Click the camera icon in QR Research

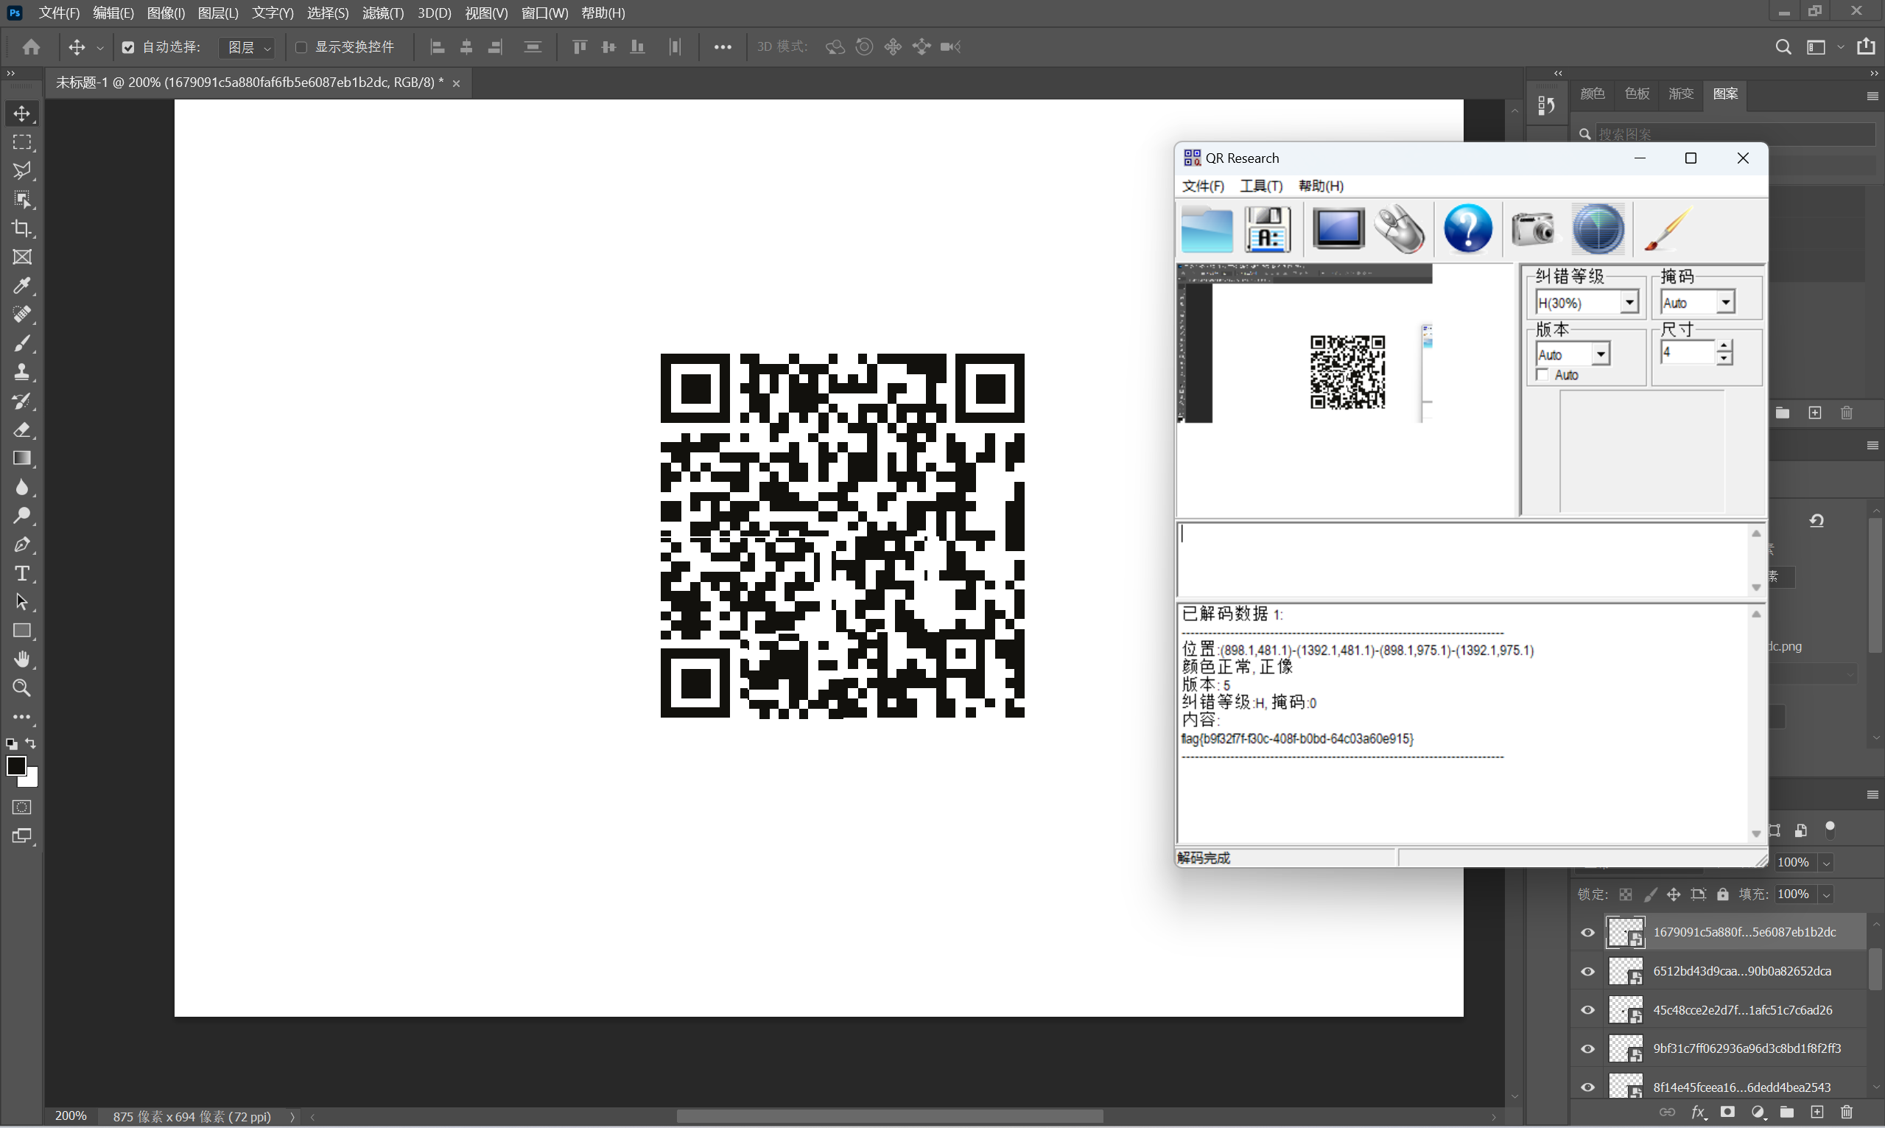[x=1533, y=229]
